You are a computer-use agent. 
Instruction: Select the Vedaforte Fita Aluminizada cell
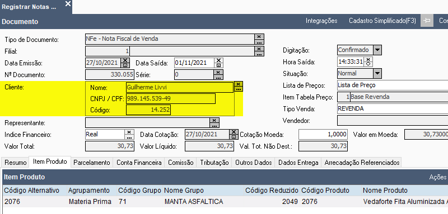(405, 202)
